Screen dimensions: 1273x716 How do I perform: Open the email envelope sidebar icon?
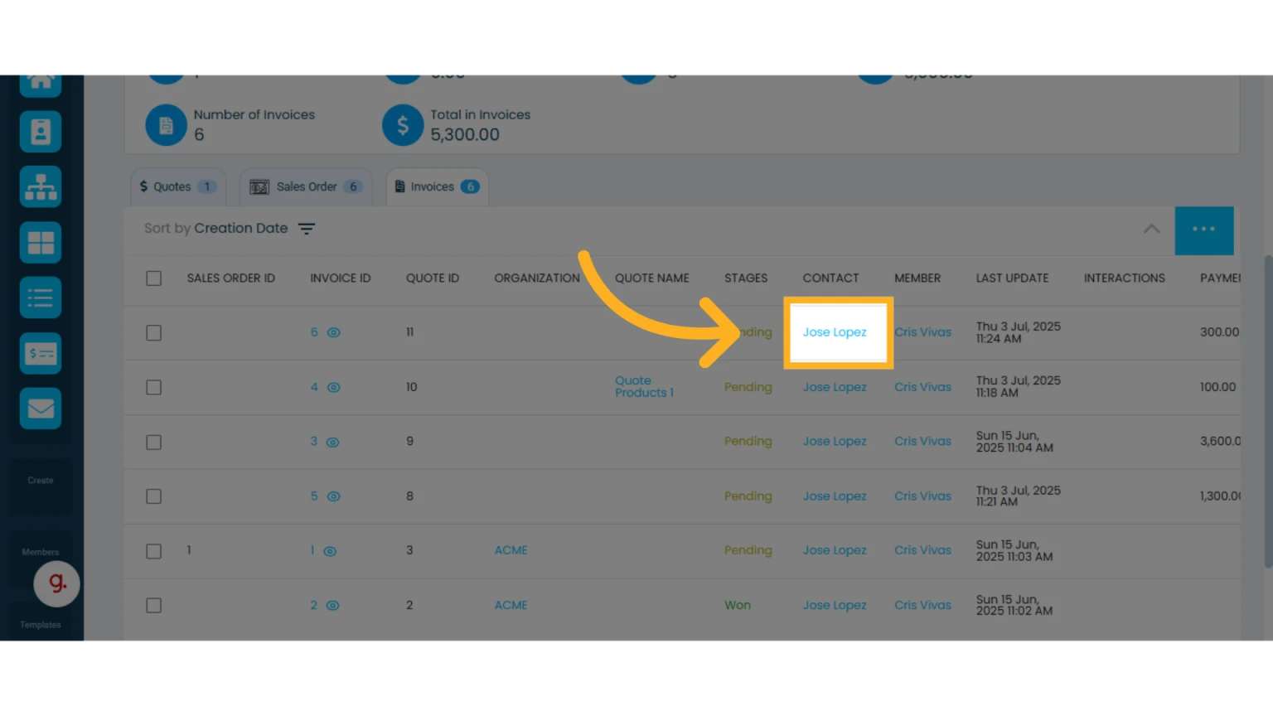point(41,409)
